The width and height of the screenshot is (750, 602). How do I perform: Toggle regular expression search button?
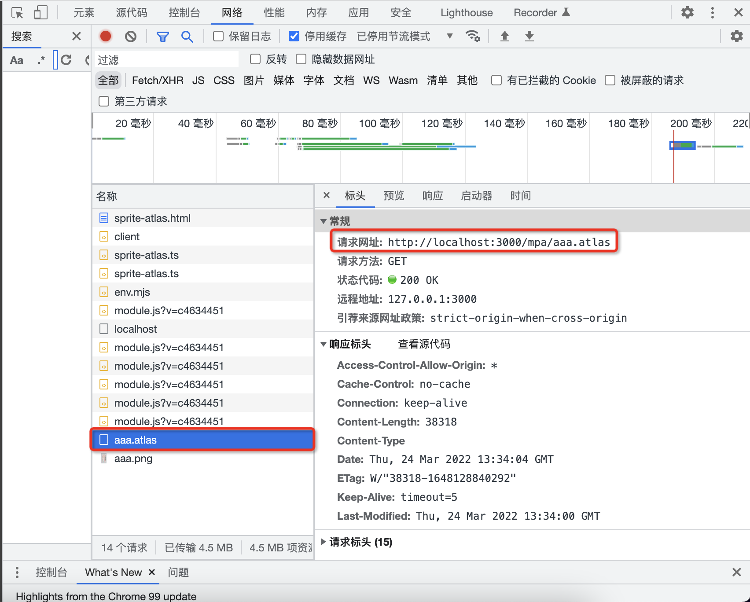tap(41, 60)
